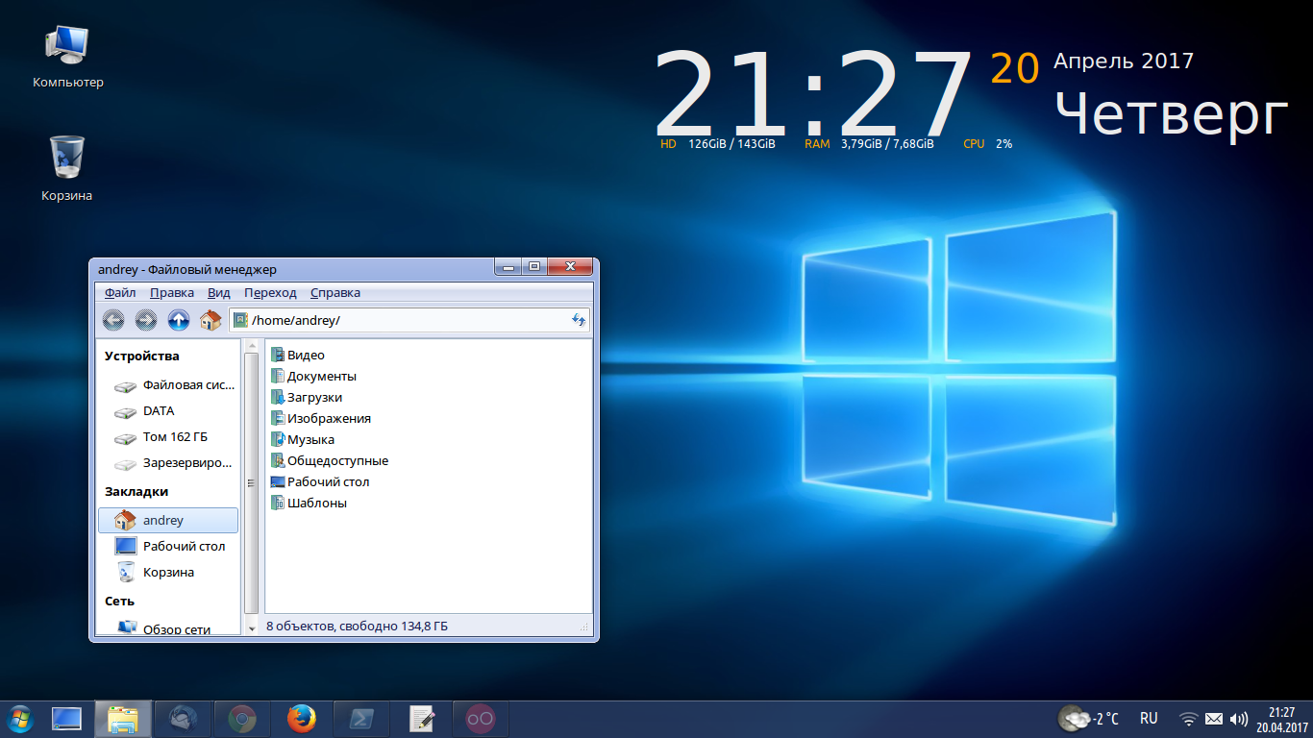Viewport: 1313px width, 738px height.
Task: Select the Документы folder
Action: coord(313,377)
